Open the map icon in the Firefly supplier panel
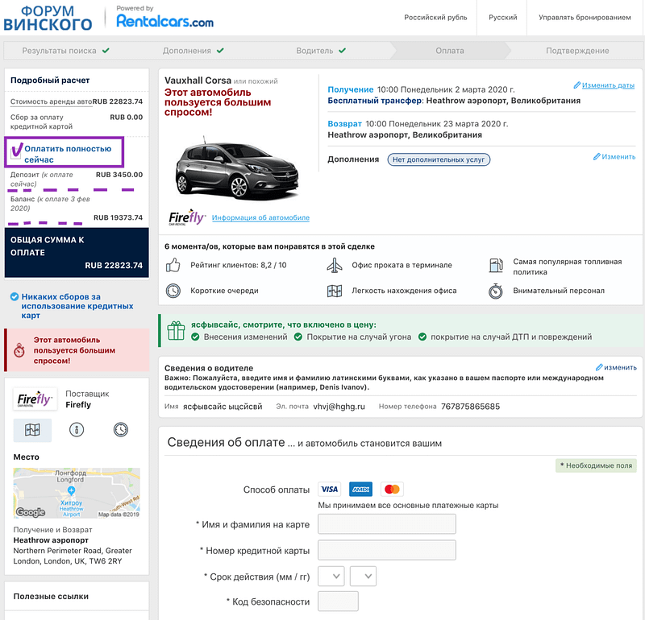Viewport: 645px width, 620px height. coord(31,431)
